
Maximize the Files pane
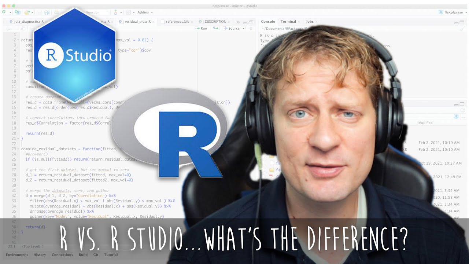pos(462,104)
